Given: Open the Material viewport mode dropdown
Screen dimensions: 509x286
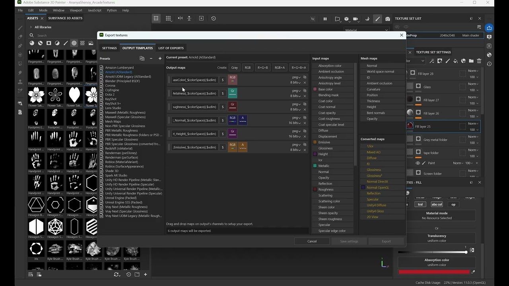Looking at the screenshot, I should [x=366, y=30].
